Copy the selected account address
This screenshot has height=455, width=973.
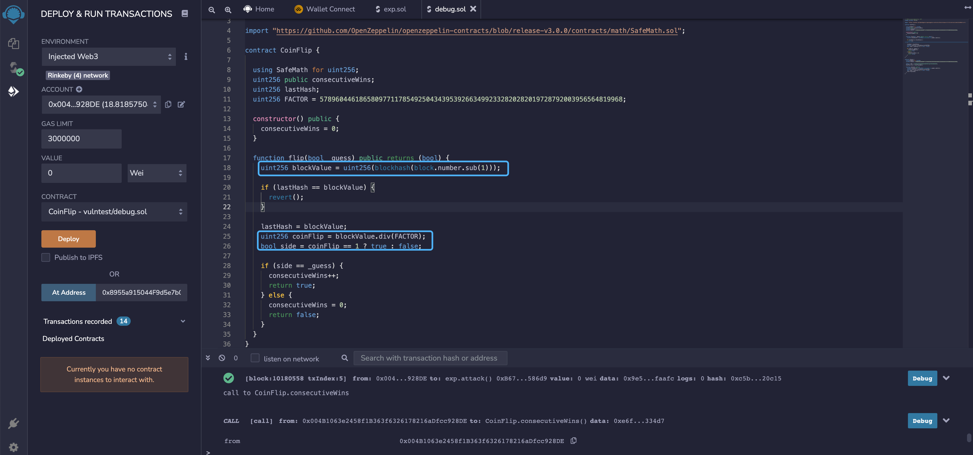(x=168, y=104)
